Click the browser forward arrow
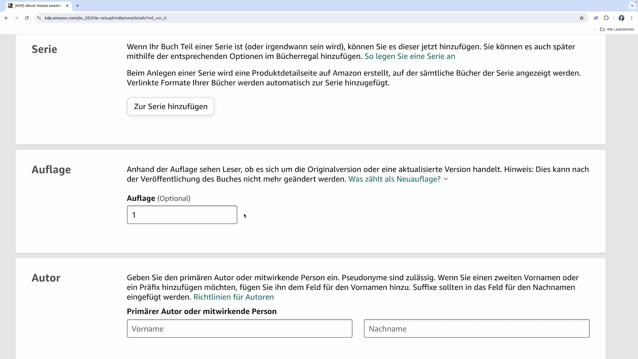The width and height of the screenshot is (638, 359). point(17,18)
